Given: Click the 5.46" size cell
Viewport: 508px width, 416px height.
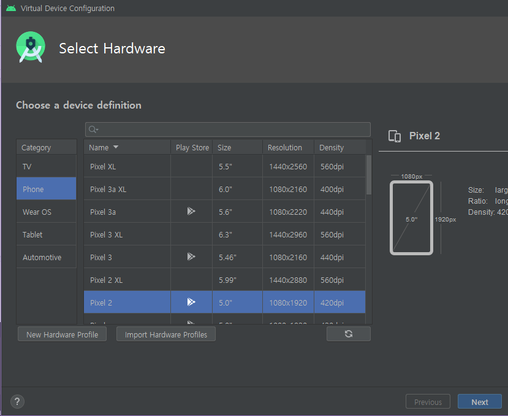Looking at the screenshot, I should 238,257.
